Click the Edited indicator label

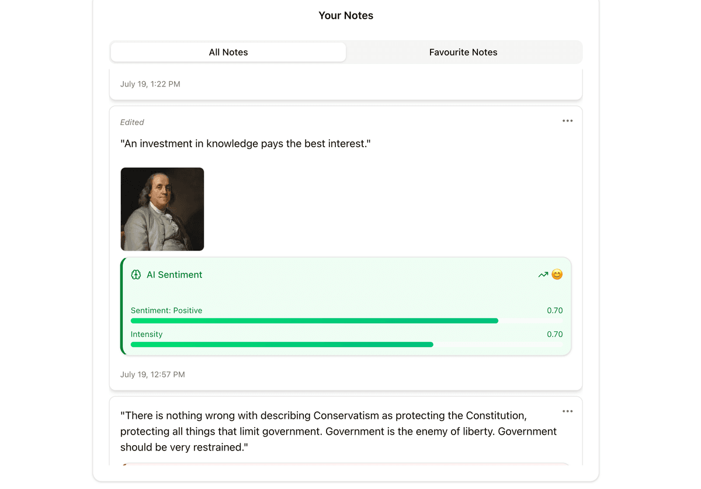click(x=132, y=122)
